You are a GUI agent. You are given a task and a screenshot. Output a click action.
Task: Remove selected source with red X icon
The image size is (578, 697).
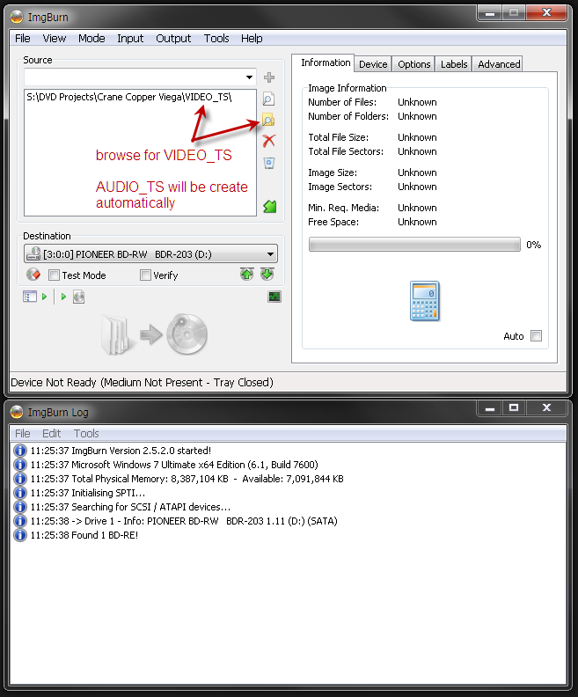(269, 141)
